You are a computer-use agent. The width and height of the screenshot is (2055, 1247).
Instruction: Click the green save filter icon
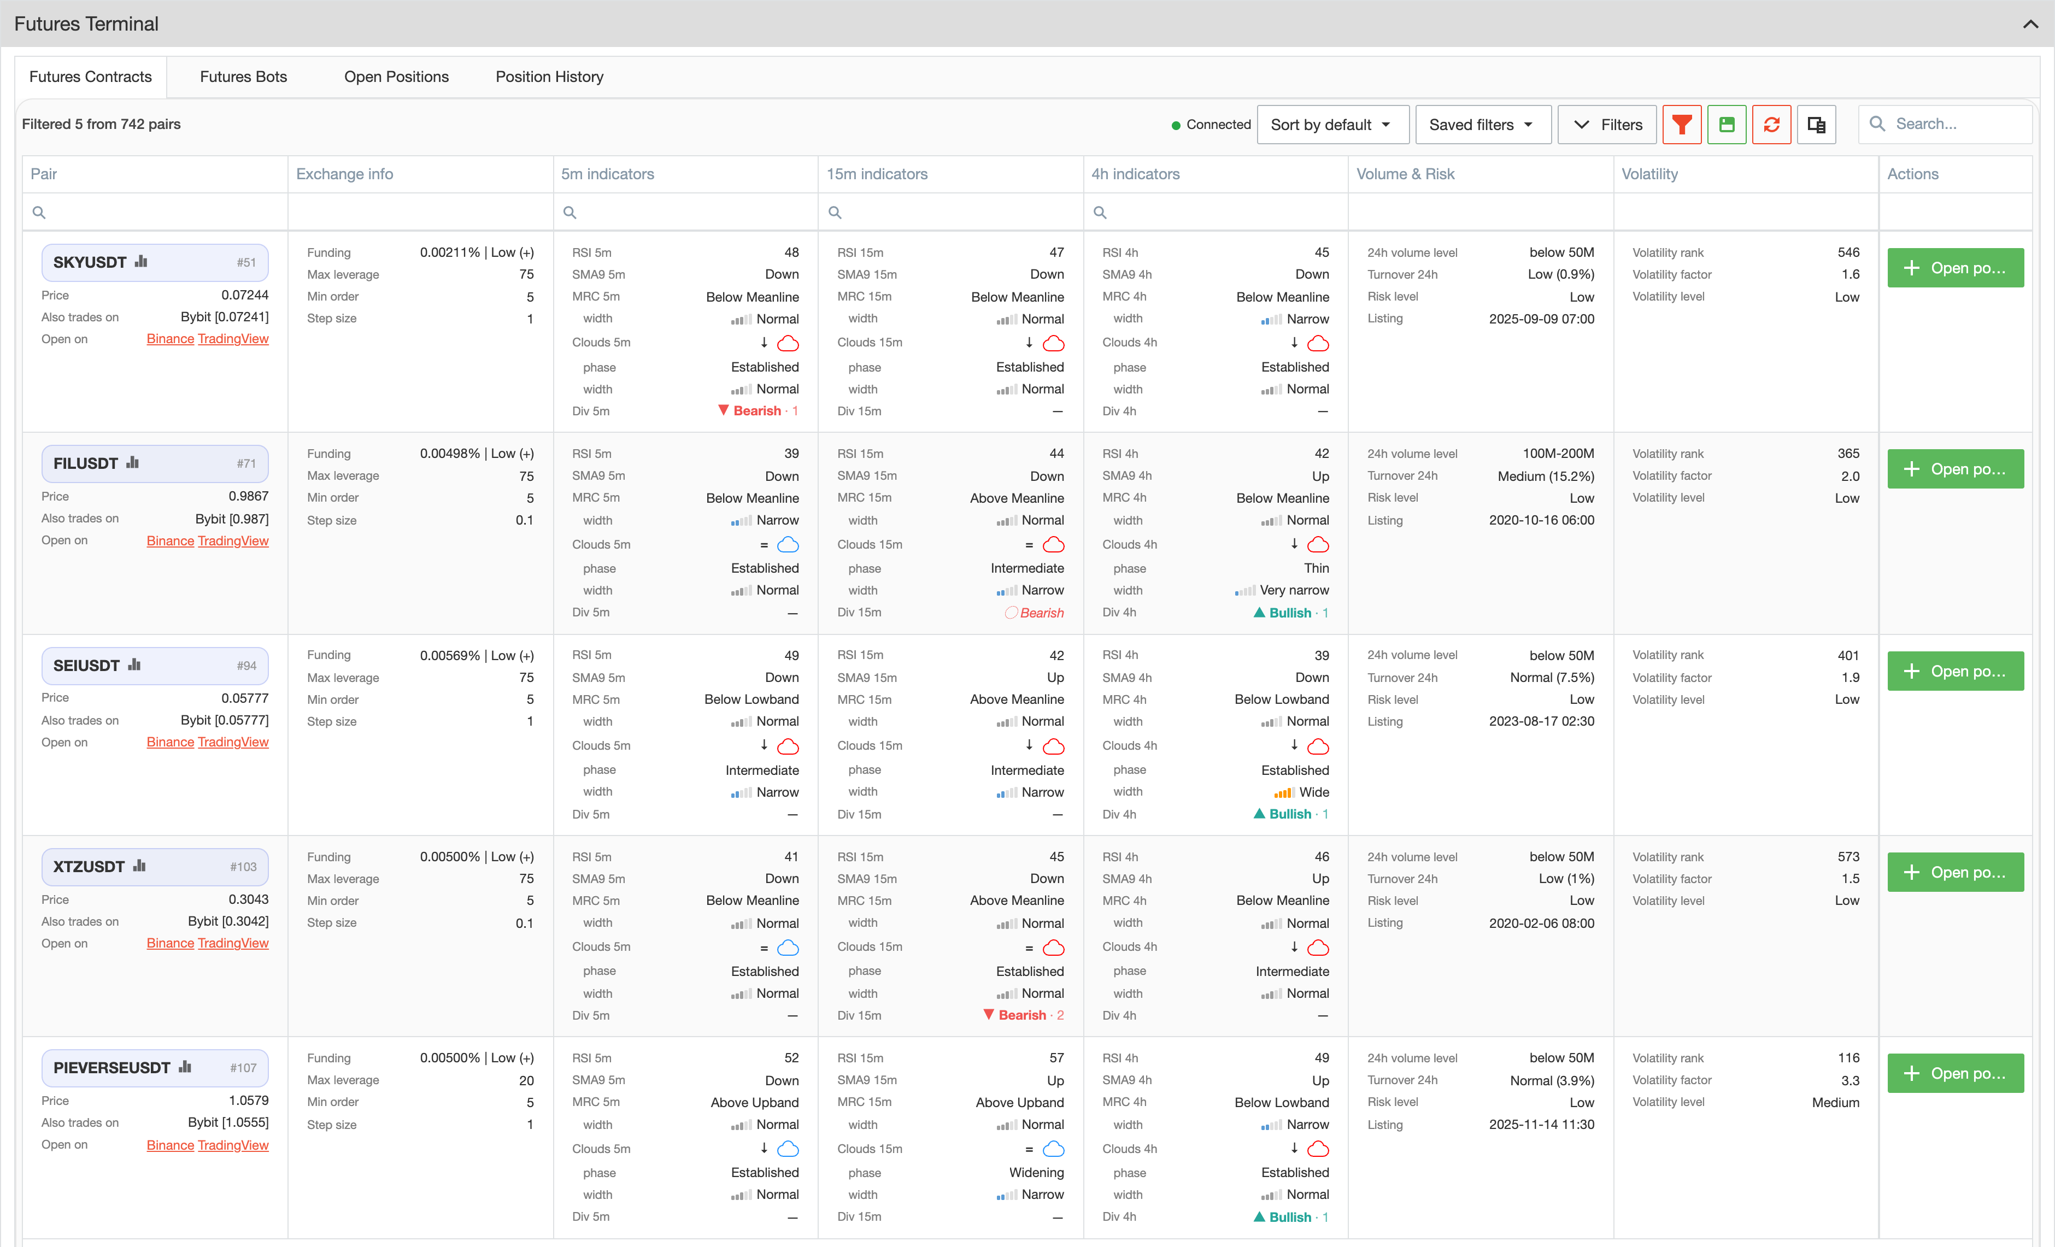[x=1727, y=124]
